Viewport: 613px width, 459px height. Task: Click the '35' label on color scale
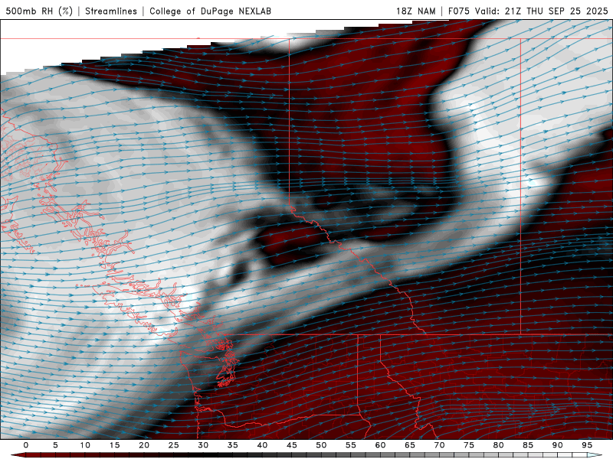click(x=233, y=445)
